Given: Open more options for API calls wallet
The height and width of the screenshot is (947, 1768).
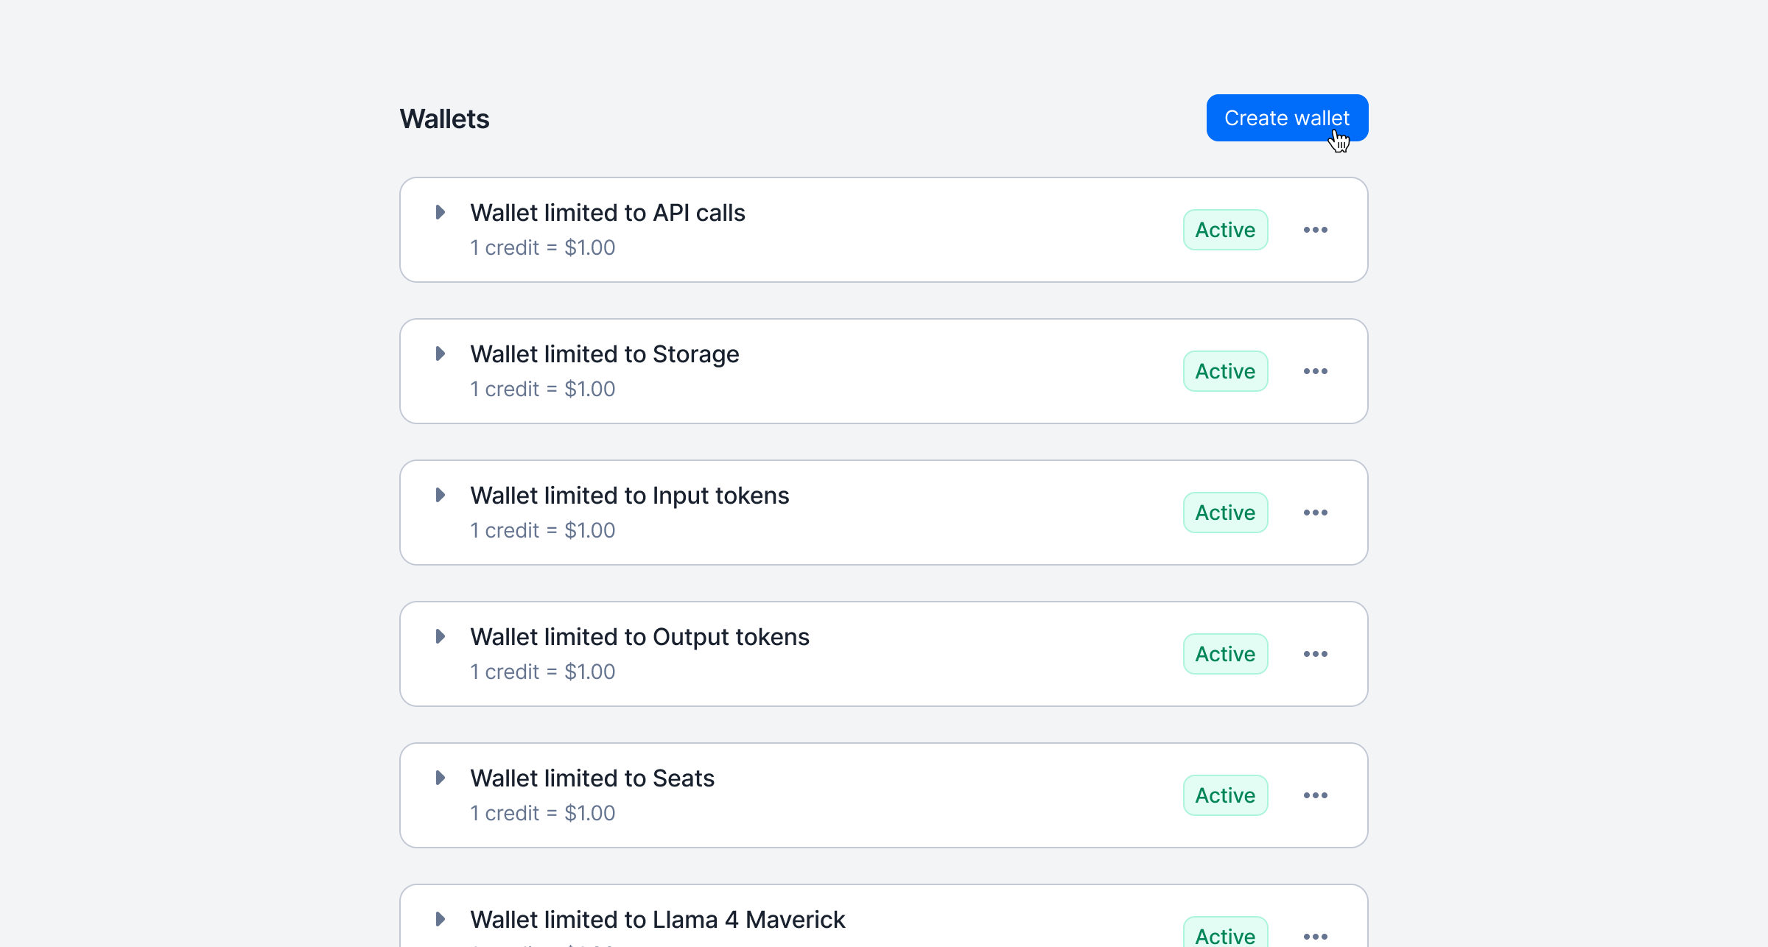Looking at the screenshot, I should pos(1315,230).
